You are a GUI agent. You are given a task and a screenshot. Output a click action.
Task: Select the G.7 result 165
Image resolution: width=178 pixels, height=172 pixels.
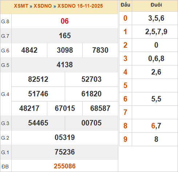[x=65, y=36]
